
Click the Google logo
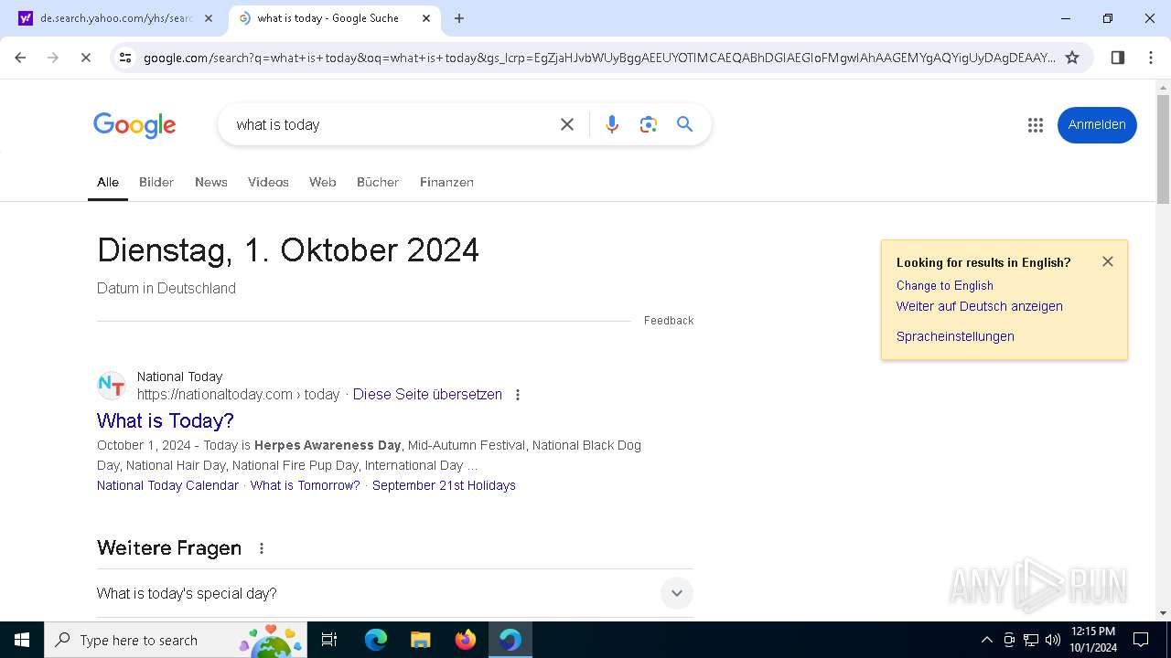point(134,125)
